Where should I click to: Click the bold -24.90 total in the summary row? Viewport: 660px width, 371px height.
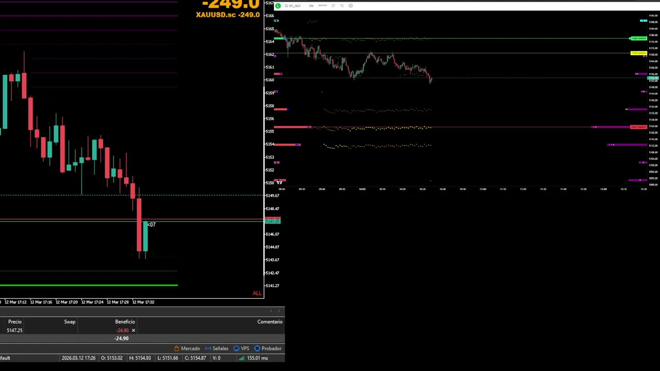coord(121,339)
